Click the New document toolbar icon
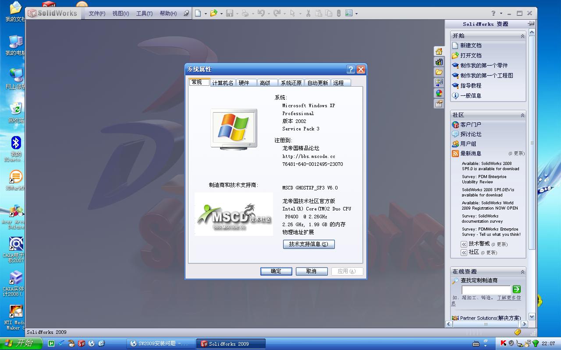This screenshot has height=350, width=561. tap(198, 14)
